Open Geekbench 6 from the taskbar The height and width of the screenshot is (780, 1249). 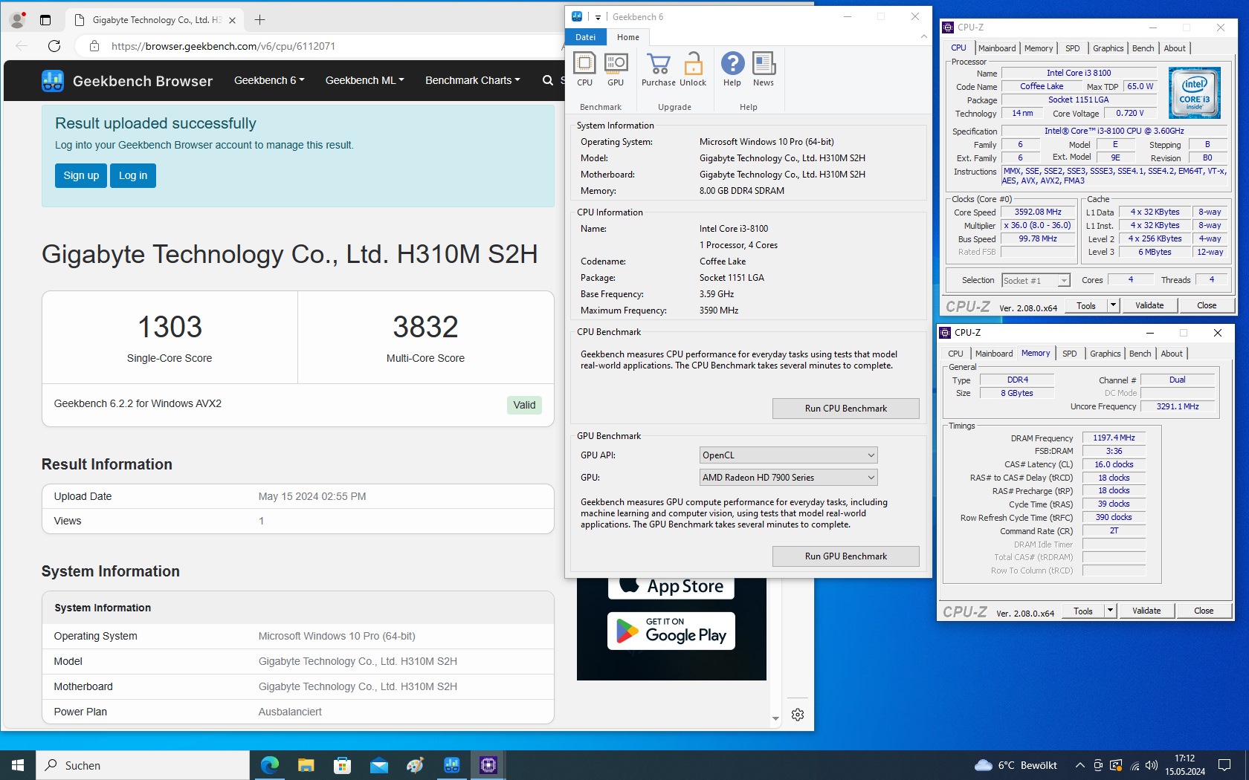pos(452,765)
